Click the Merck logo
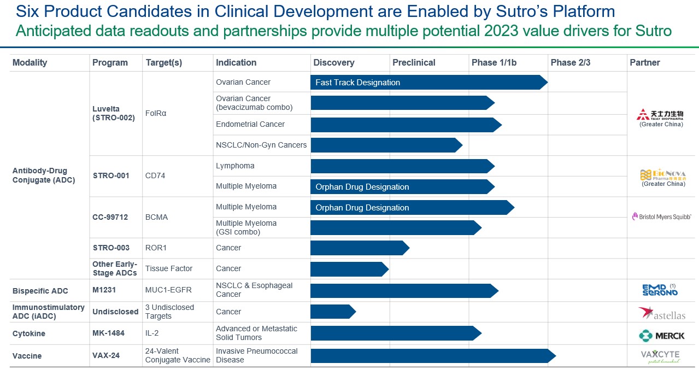The height and width of the screenshot is (369, 699). [x=661, y=335]
